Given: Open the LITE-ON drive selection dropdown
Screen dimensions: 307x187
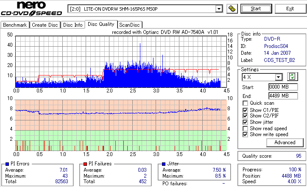Looking at the screenshot, I should (219, 9).
